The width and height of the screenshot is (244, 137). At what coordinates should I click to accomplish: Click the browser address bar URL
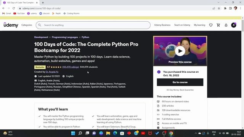coord(42,8)
